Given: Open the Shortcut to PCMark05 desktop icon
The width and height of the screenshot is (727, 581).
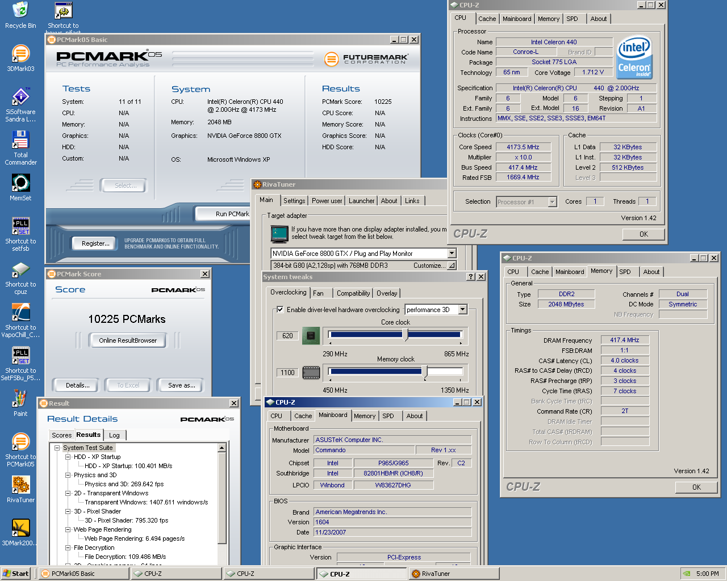Looking at the screenshot, I should pyautogui.click(x=20, y=450).
